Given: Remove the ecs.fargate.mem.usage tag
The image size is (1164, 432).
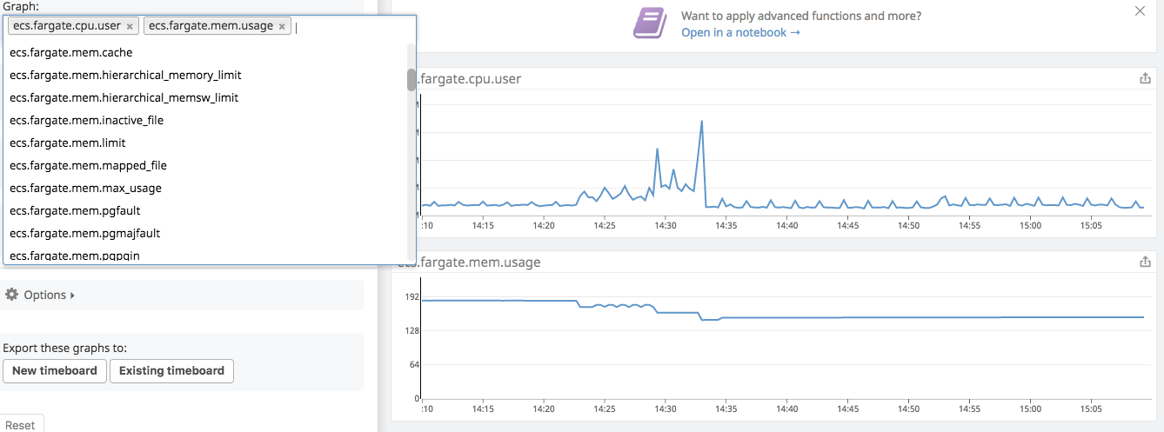Looking at the screenshot, I should point(282,26).
